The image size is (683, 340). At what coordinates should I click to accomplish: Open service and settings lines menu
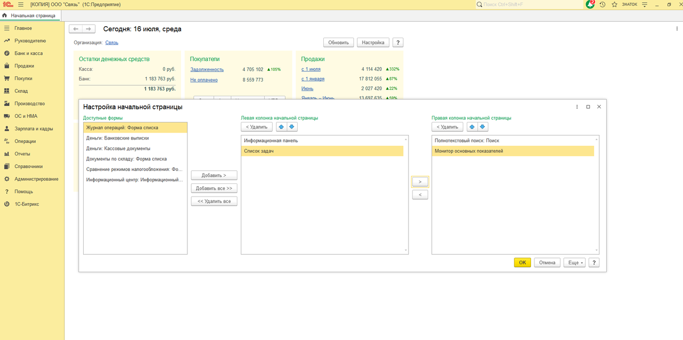[644, 4]
